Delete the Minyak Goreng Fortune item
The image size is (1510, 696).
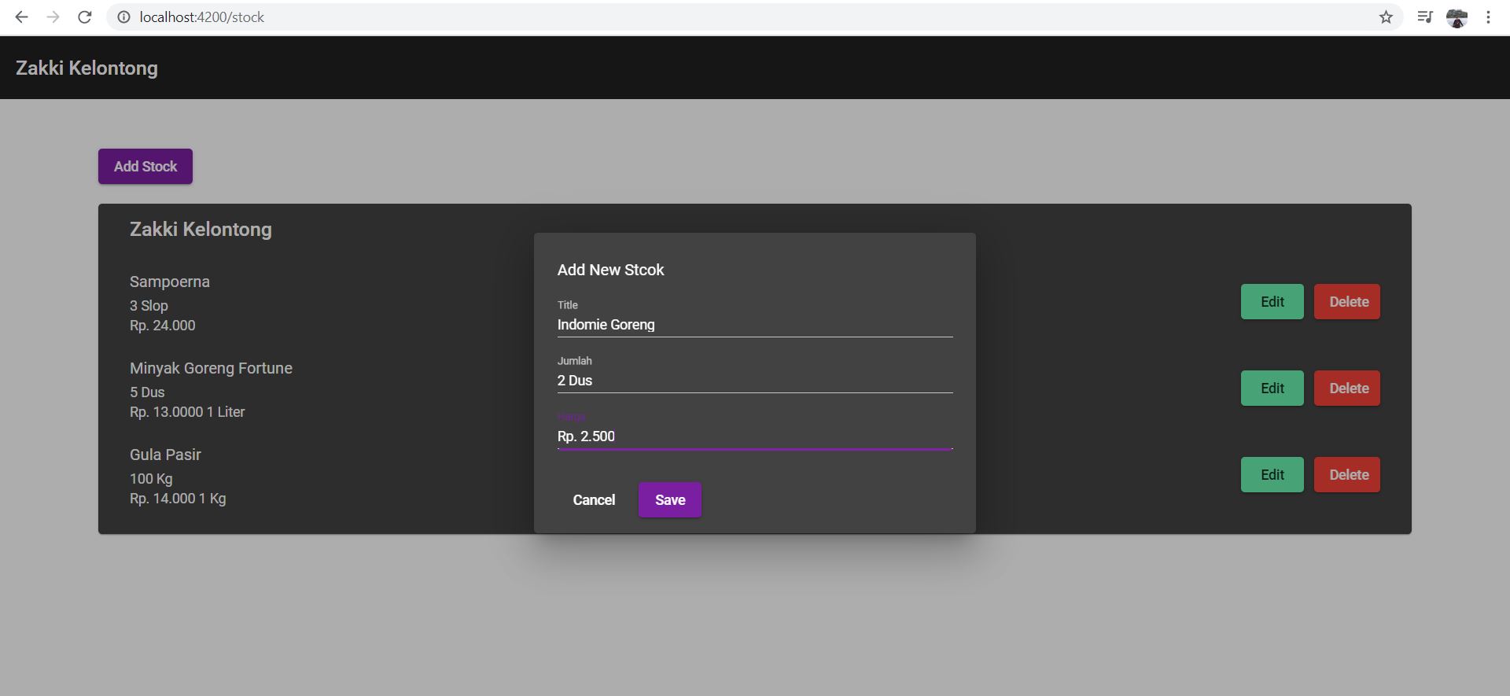1347,388
